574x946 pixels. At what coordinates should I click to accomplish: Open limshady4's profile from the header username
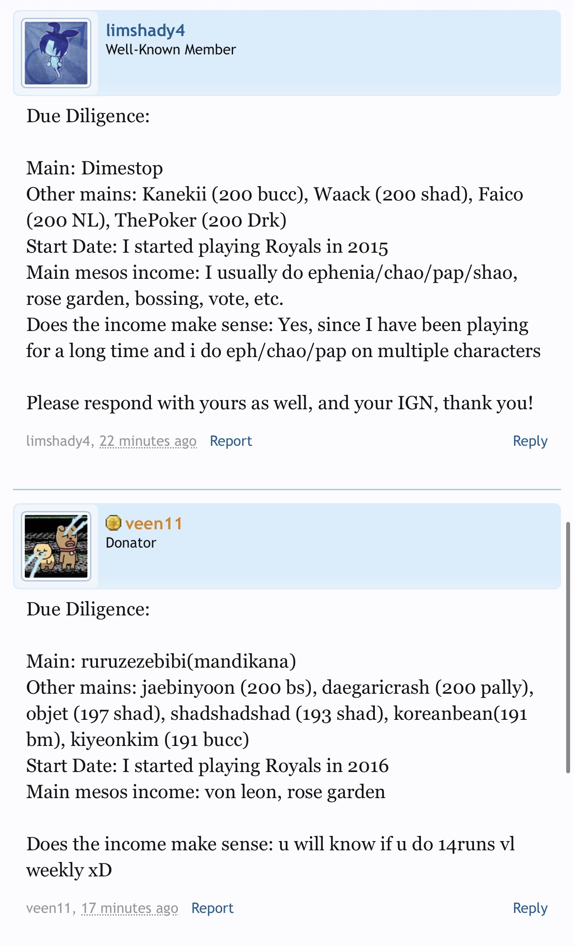[x=145, y=30]
